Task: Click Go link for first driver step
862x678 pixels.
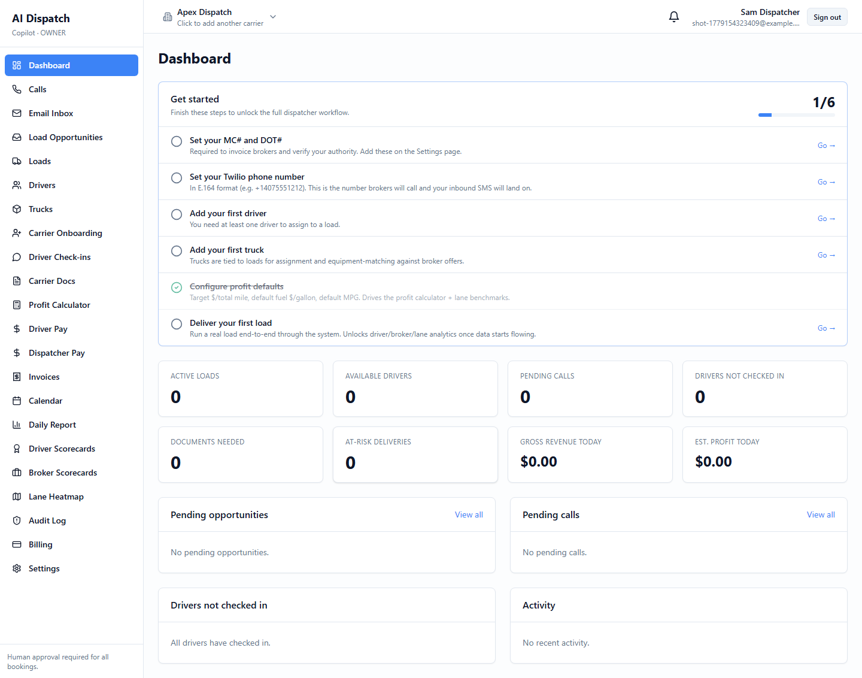Action: 826,219
